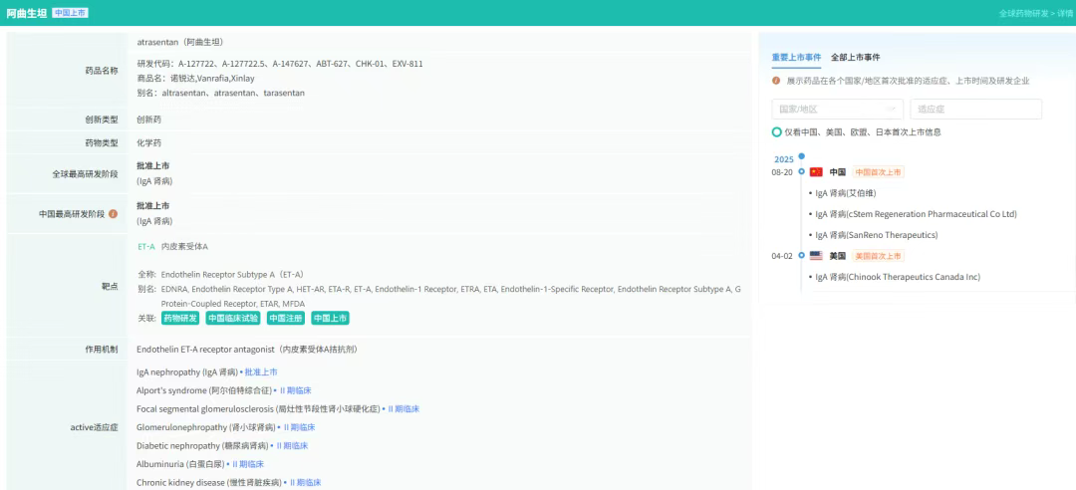Select IgA 肾病(艾伯维) timeline entry
Screen dimensions: 1076x490
point(846,193)
